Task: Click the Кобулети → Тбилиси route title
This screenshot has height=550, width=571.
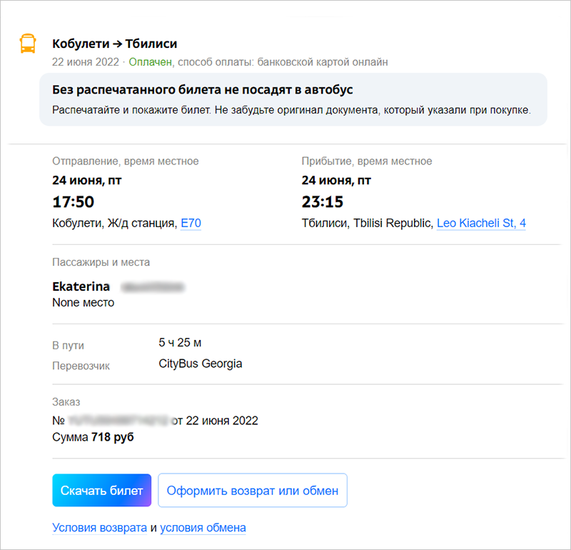Action: click(x=114, y=44)
